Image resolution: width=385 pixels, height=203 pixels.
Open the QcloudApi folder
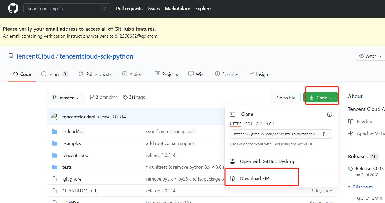pos(73,132)
